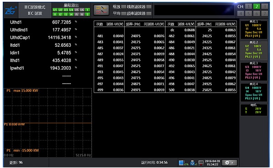The image size is (273, 168).
Task: Click the gray I6 range indicator
Action: click(82, 14)
